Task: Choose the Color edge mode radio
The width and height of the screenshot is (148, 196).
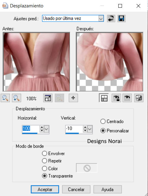Action: 45,168
